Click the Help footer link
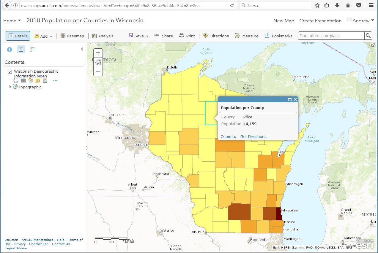Viewport: 378px width, 253px height. click(61, 240)
